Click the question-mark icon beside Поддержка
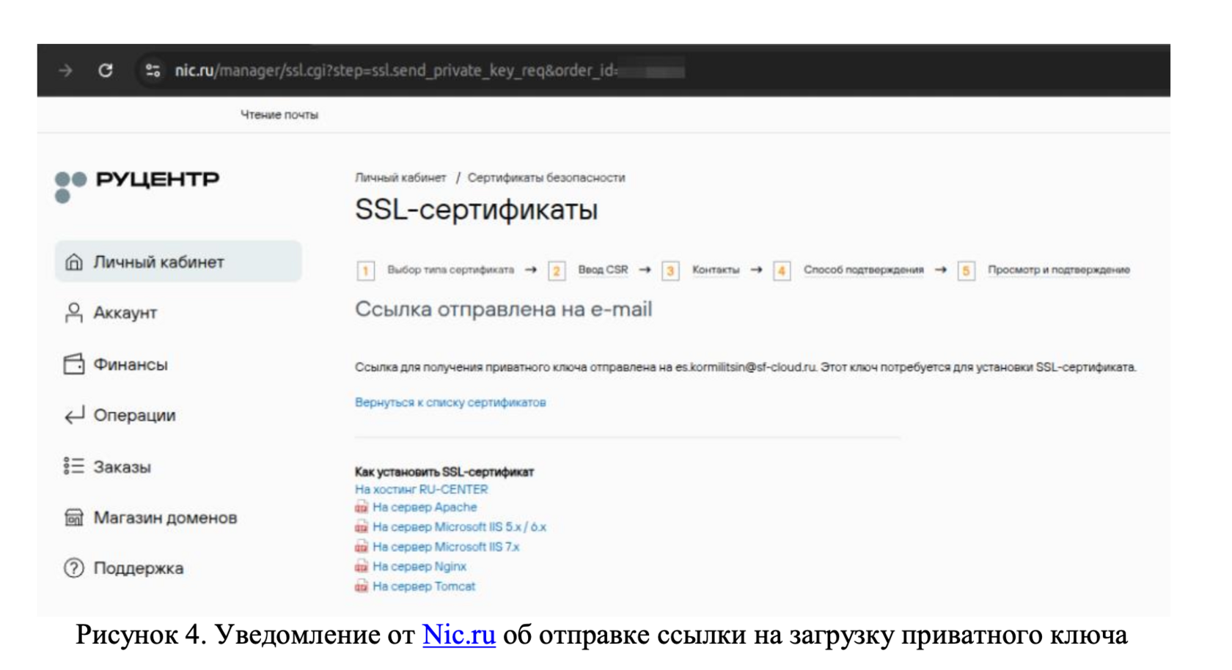Viewport: 1232px width, 670px height. [74, 568]
